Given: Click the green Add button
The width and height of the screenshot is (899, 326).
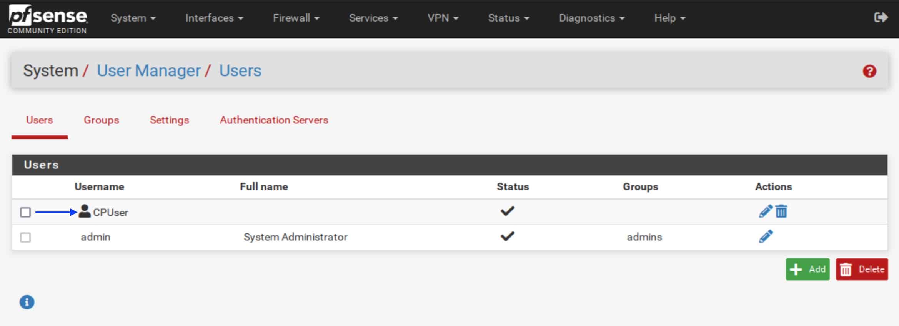Looking at the screenshot, I should click(x=807, y=269).
